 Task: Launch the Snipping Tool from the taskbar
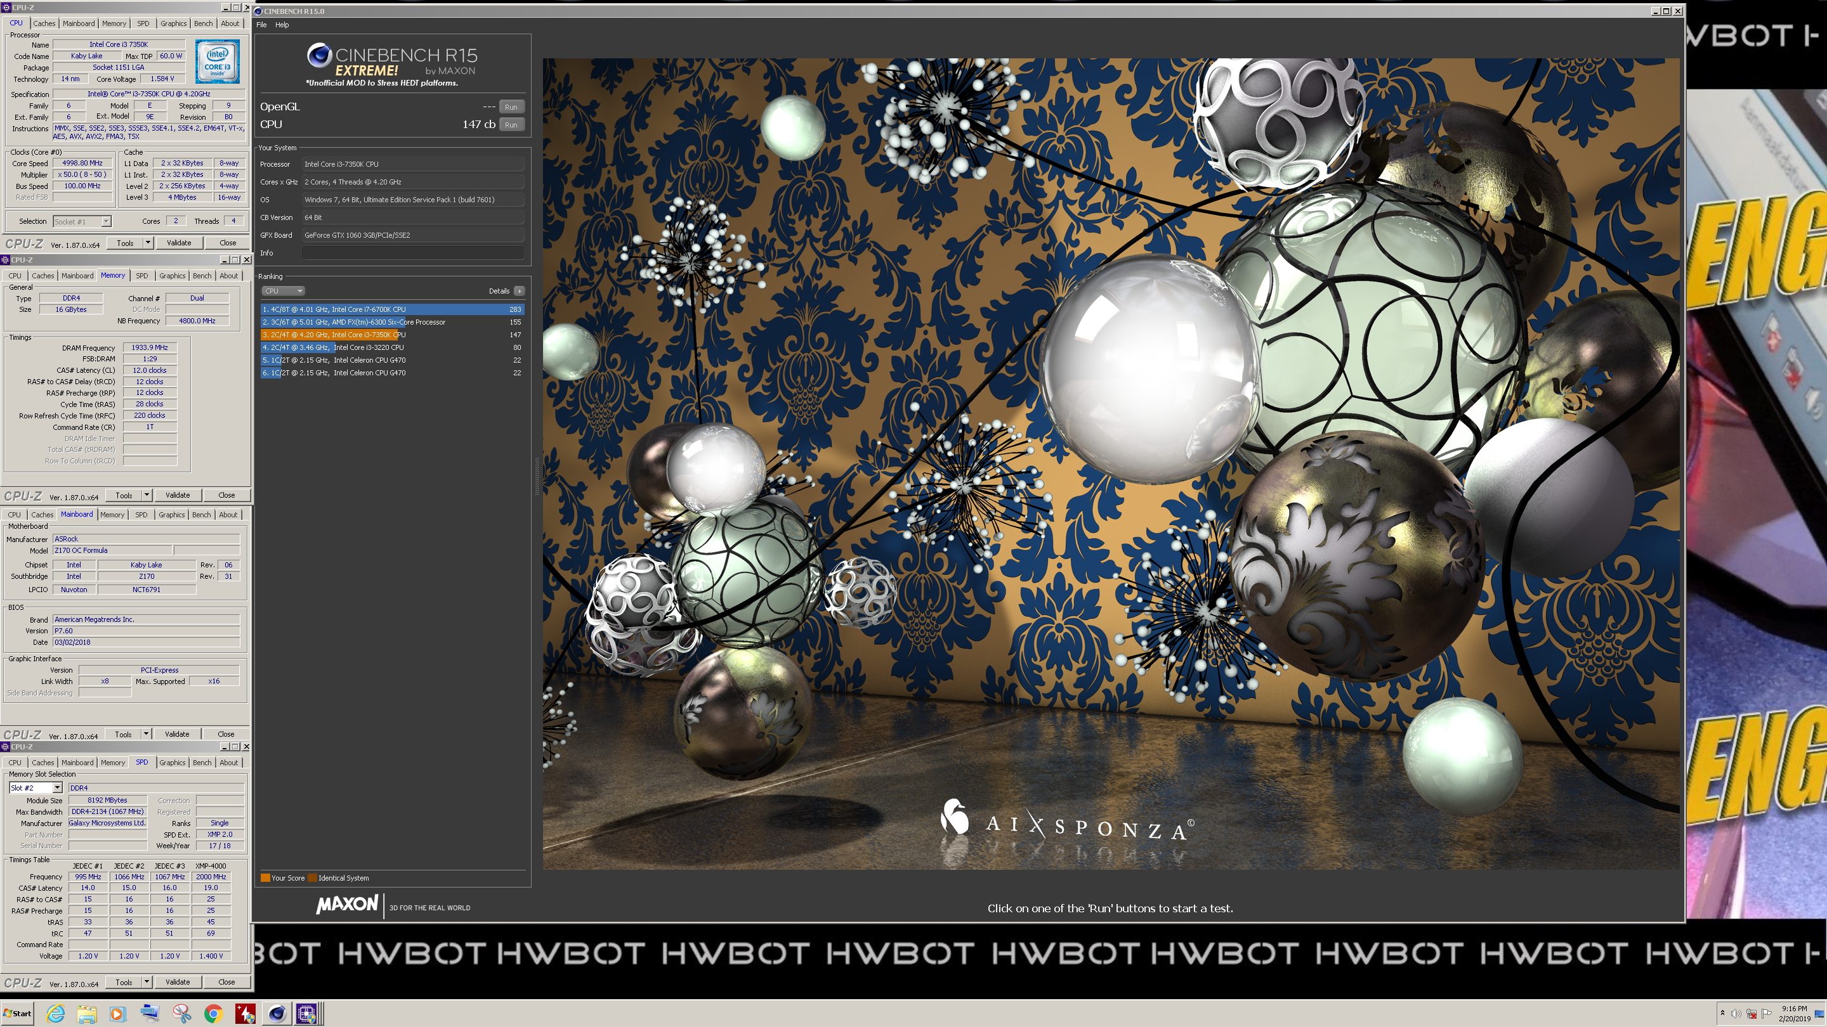pos(181,1014)
